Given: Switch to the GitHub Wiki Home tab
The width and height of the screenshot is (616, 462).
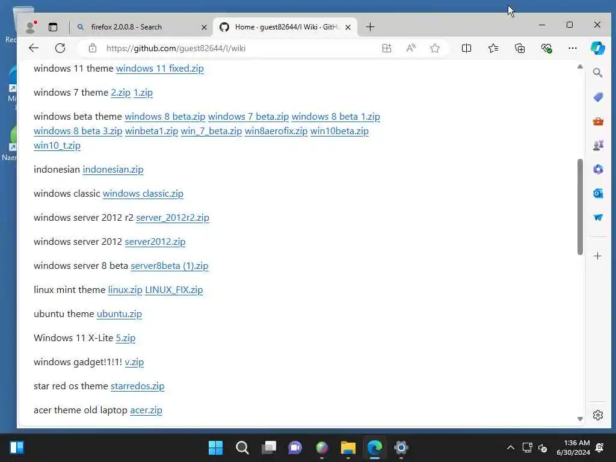Looking at the screenshot, I should (285, 27).
